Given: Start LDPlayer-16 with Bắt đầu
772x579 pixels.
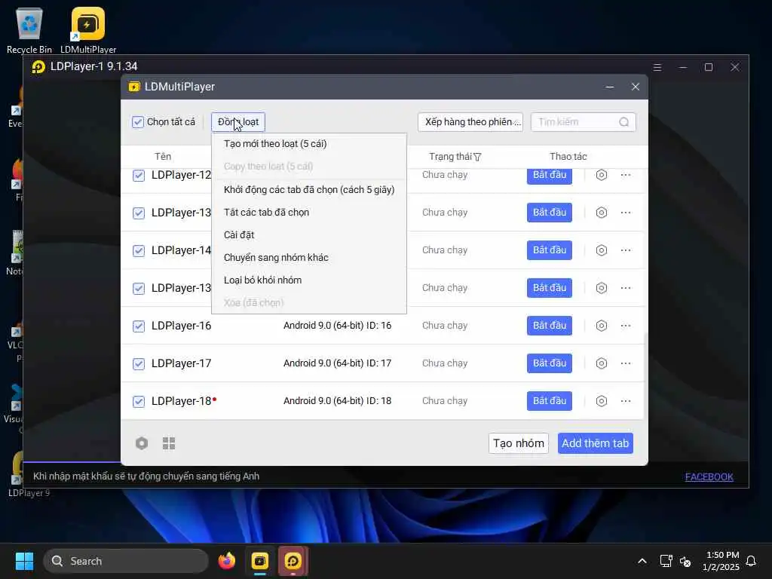Looking at the screenshot, I should pos(550,326).
